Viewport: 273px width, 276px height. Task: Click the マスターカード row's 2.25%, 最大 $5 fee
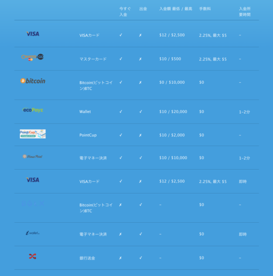213,59
